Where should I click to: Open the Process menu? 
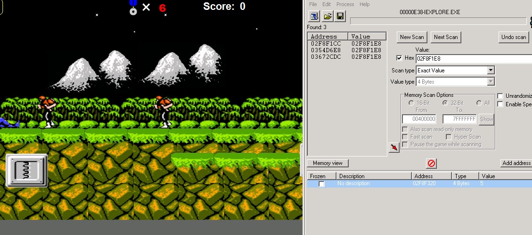click(345, 4)
